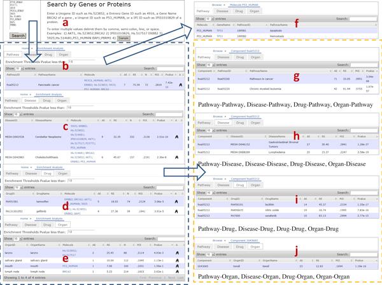The height and width of the screenshot is (285, 382).
Task: Select Drug tab above the tamoxifen table
Action: click(x=48, y=174)
